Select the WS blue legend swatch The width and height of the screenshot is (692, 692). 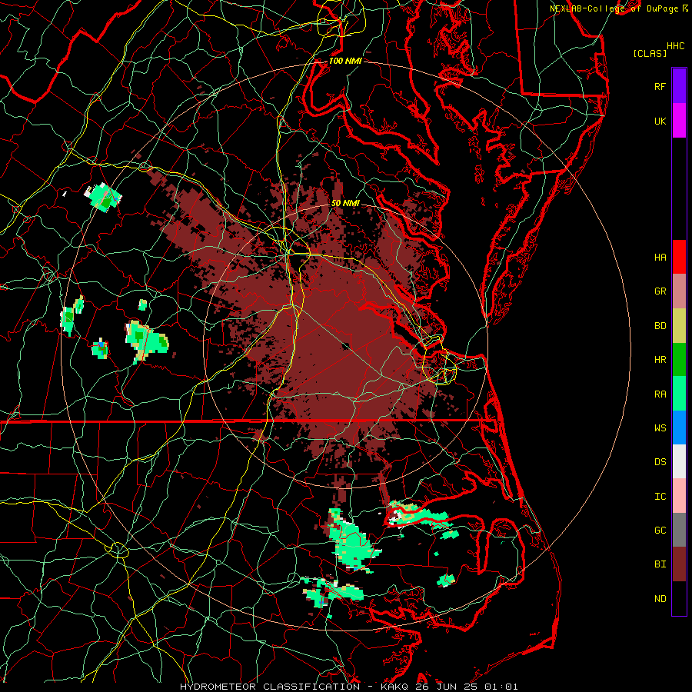coord(679,428)
